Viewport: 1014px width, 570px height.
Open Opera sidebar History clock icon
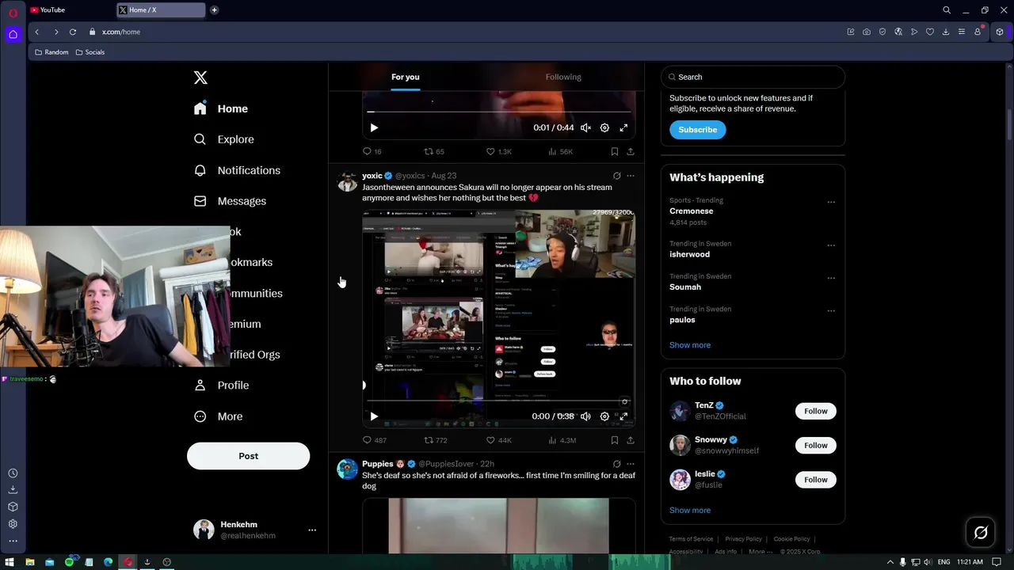coord(13,473)
